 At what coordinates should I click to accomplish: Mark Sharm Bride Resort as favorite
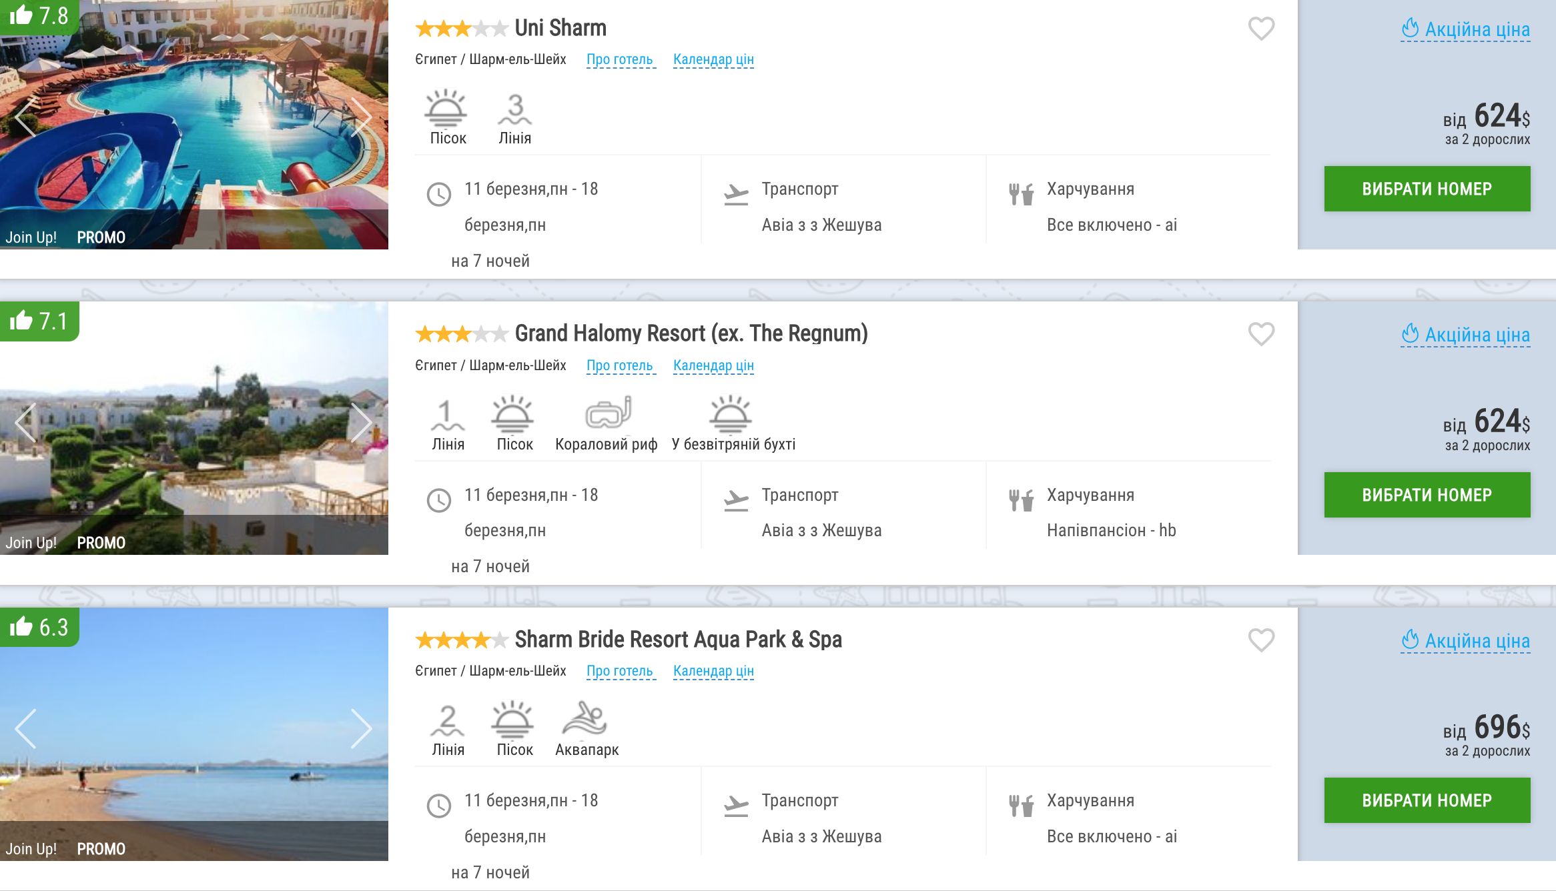coord(1261,640)
